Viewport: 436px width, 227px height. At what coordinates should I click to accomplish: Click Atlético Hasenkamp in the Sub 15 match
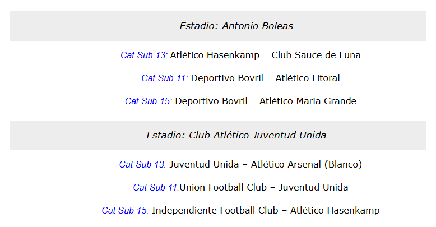[x=335, y=211]
